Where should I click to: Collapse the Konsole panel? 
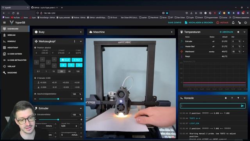tap(245, 98)
